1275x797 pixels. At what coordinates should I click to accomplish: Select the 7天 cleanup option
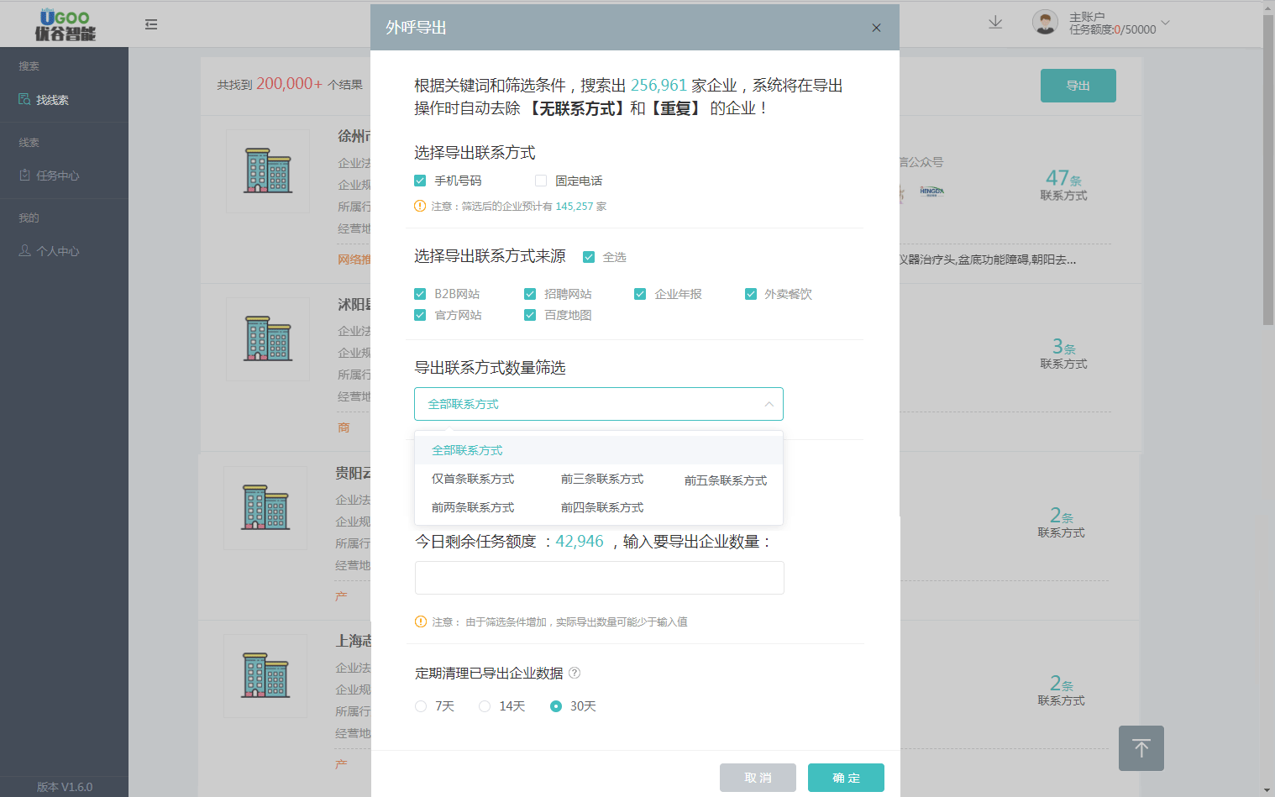click(x=421, y=706)
